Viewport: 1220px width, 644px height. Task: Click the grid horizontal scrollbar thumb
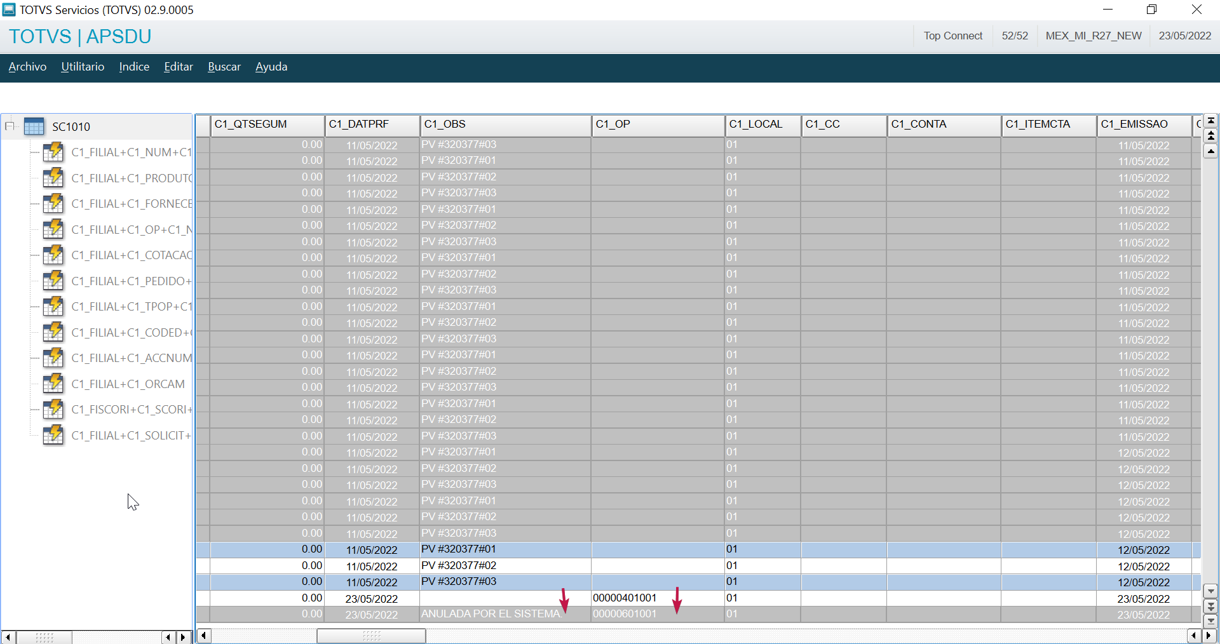point(371,636)
